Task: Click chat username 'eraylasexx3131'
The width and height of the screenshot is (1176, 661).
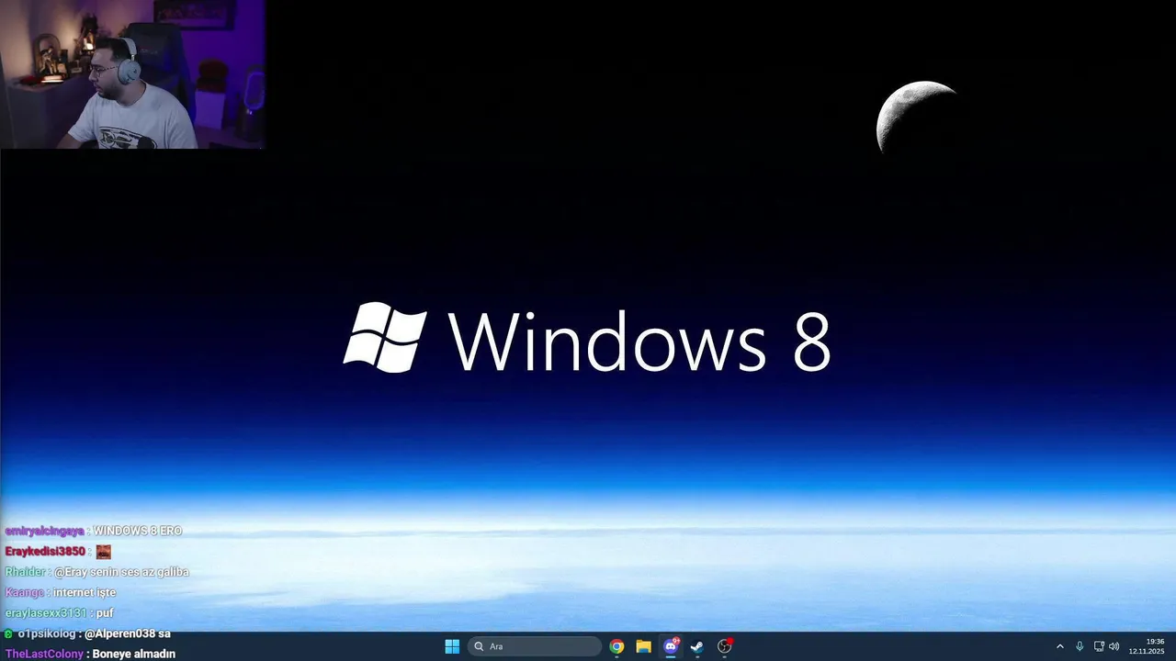Action: (46, 613)
